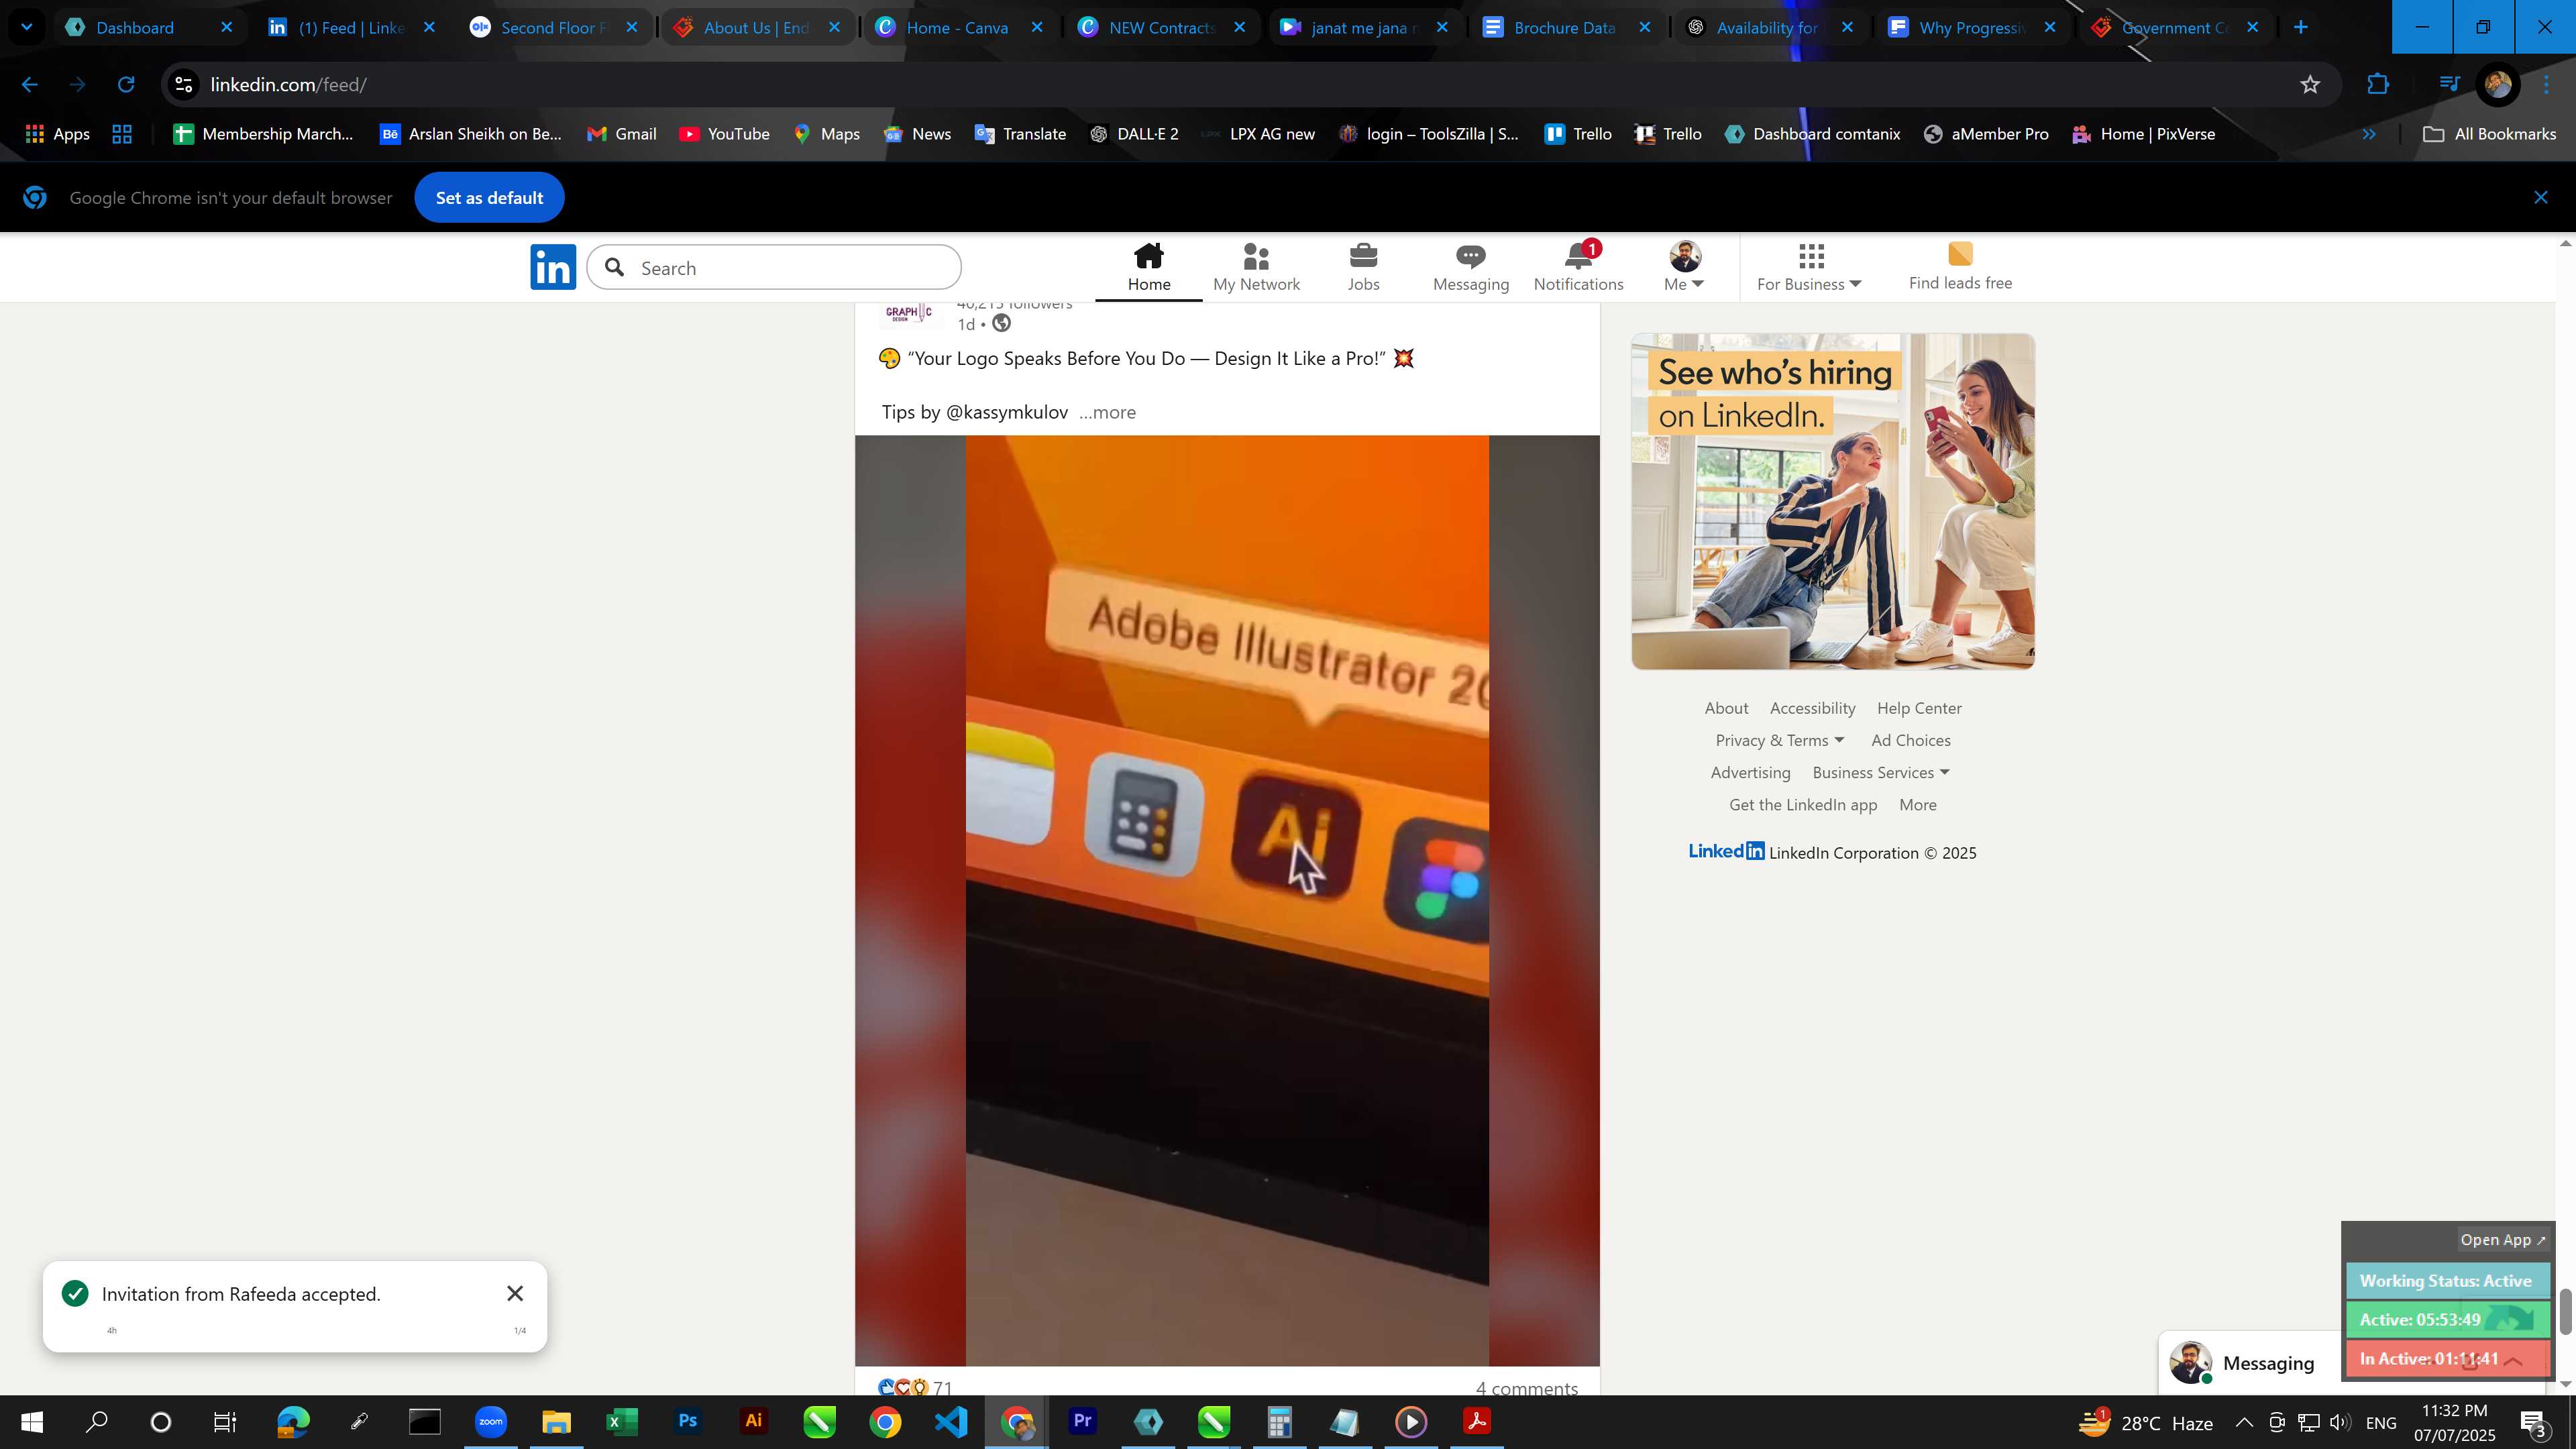Screen dimensions: 2576x1449
Task: Launch Photoshop from the taskbar
Action: [687, 1421]
